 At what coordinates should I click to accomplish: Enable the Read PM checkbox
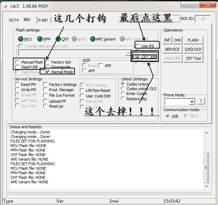17,84
